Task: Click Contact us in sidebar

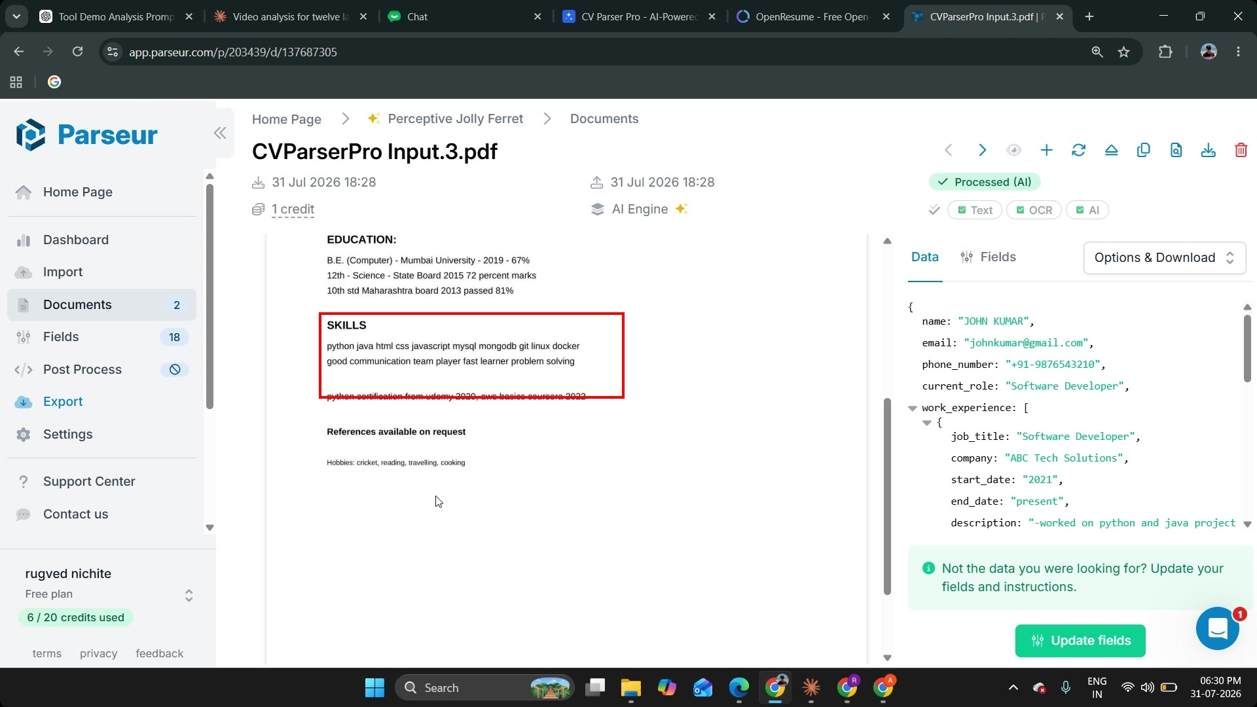Action: tap(101, 515)
